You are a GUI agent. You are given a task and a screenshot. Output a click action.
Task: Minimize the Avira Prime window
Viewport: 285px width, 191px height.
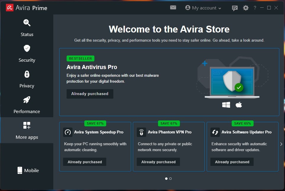262,8
